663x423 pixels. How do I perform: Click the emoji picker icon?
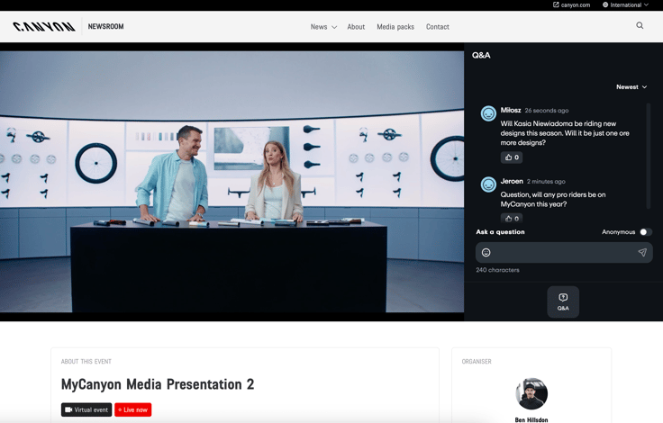pyautogui.click(x=486, y=253)
